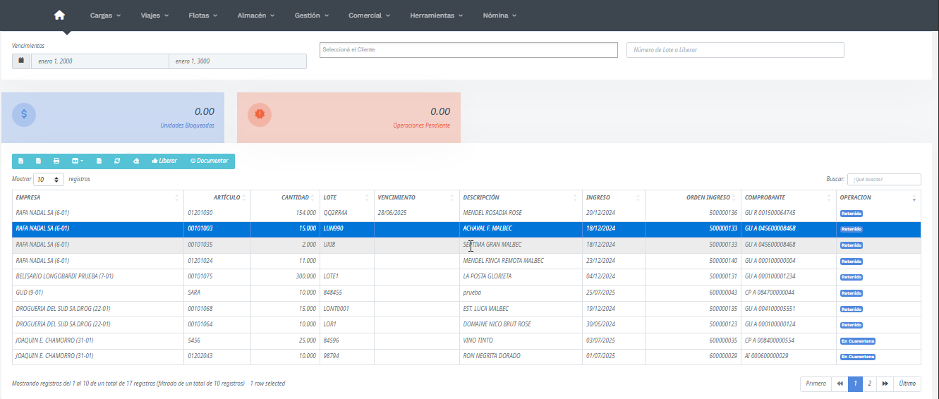Viewport: 939px width, 399px height.
Task: Open the Comercial menu
Action: click(x=369, y=15)
